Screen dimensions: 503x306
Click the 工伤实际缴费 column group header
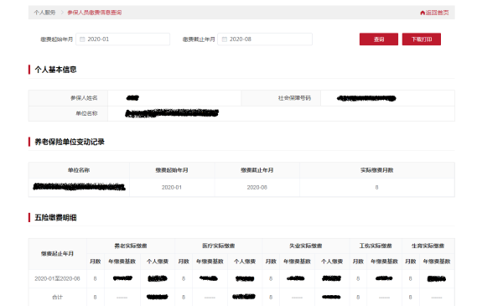[x=376, y=246]
